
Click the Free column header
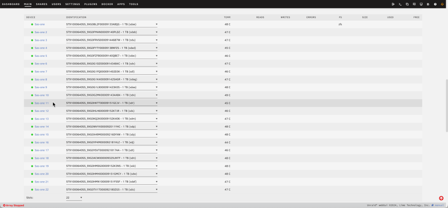[416, 17]
